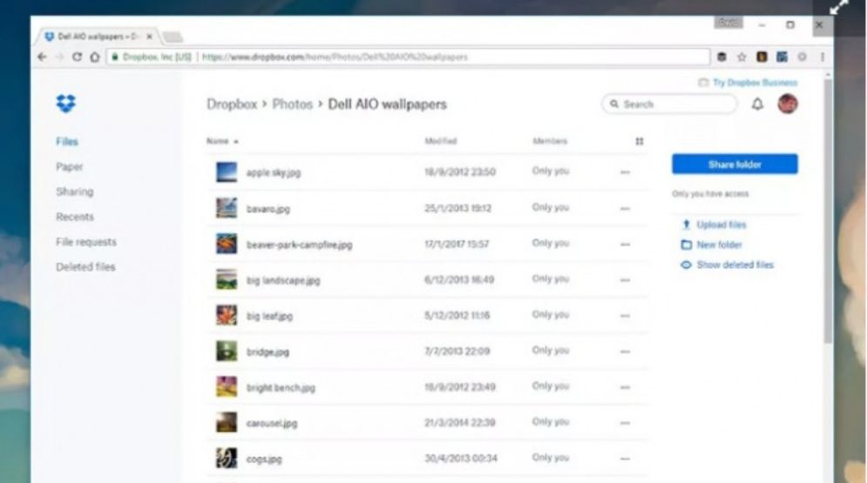Open more options for apple sky.jpg
Viewport: 867px width, 483px height.
pos(625,172)
